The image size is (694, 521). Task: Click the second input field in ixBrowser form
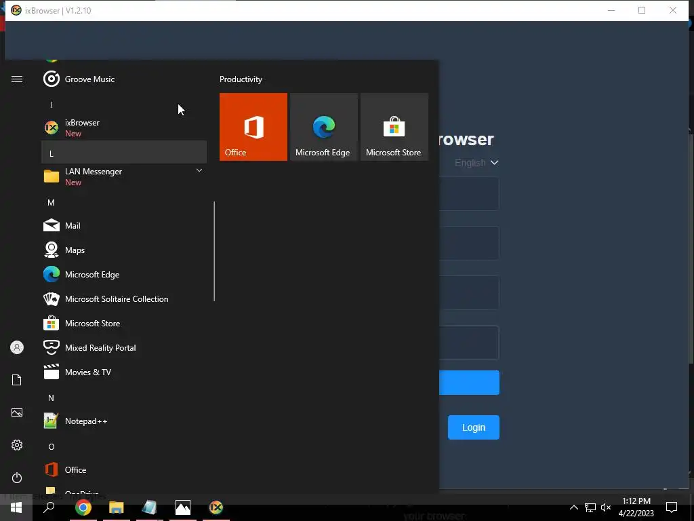[x=469, y=244]
